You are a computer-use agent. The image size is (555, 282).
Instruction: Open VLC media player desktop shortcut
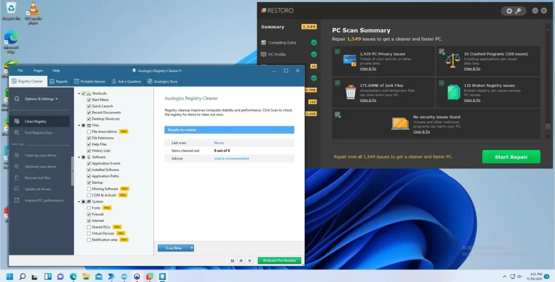click(34, 10)
